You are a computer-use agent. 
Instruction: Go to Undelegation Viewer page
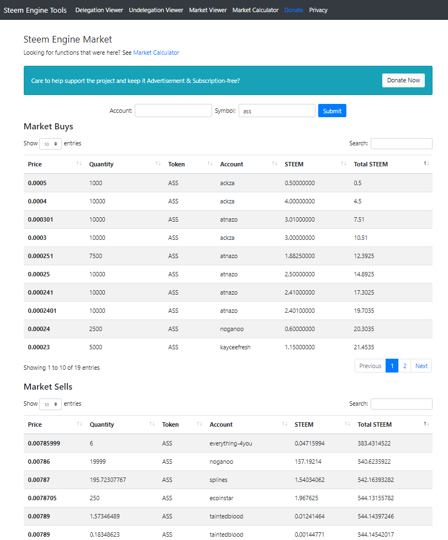156,10
